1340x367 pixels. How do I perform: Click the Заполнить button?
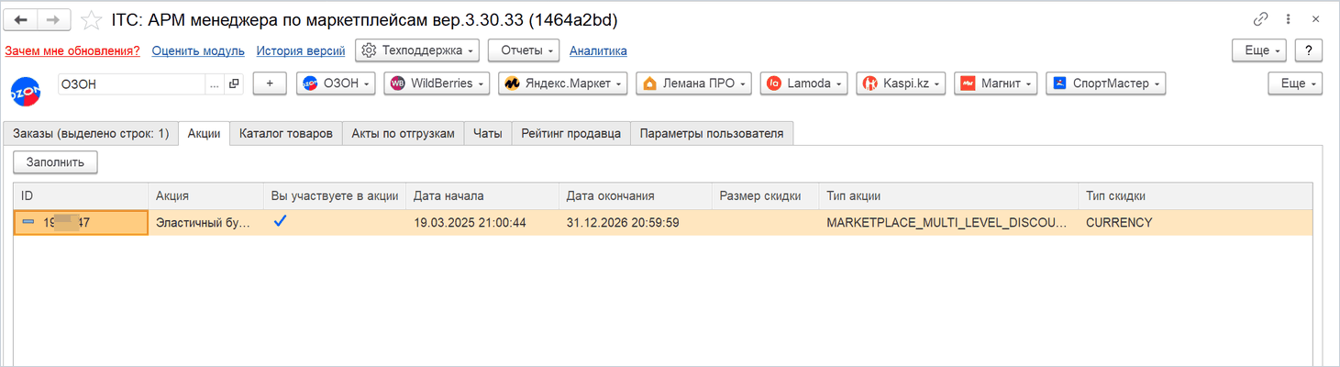click(55, 162)
